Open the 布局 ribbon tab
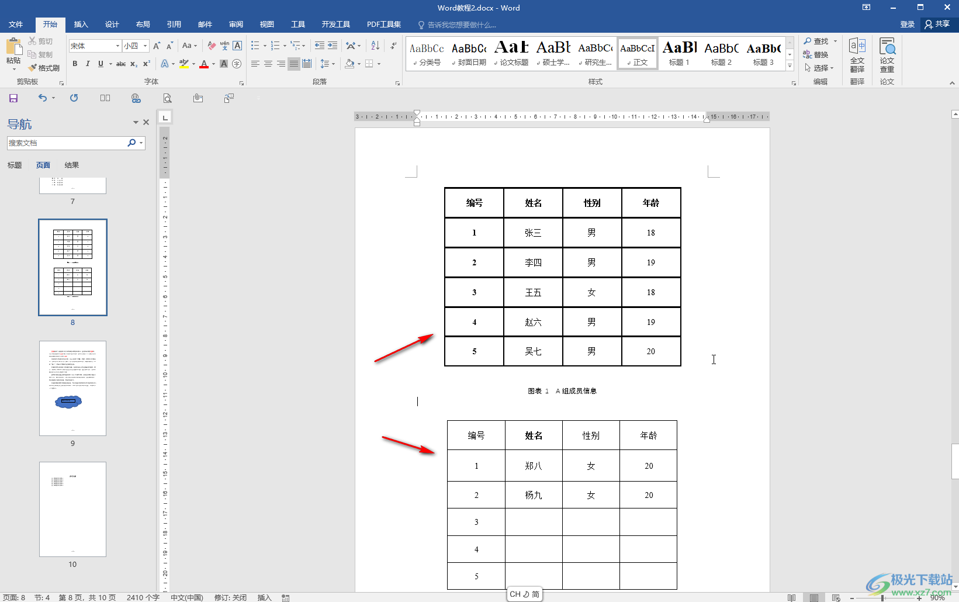The width and height of the screenshot is (959, 602). pyautogui.click(x=143, y=25)
